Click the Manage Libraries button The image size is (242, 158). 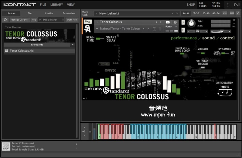tap(20, 20)
